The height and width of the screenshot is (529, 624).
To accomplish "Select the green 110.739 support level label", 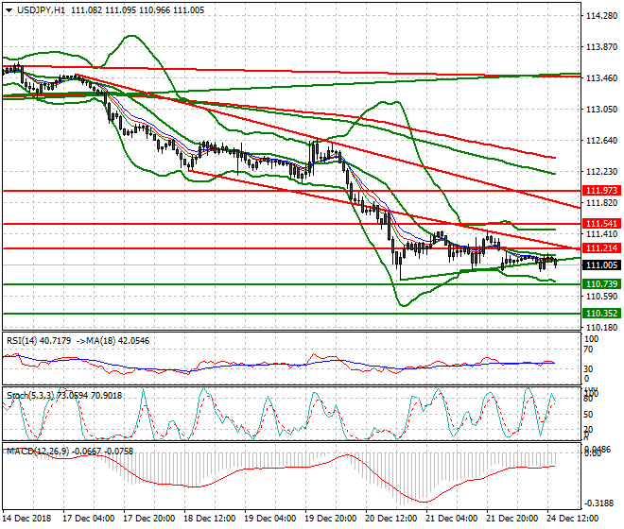I will (x=601, y=284).
